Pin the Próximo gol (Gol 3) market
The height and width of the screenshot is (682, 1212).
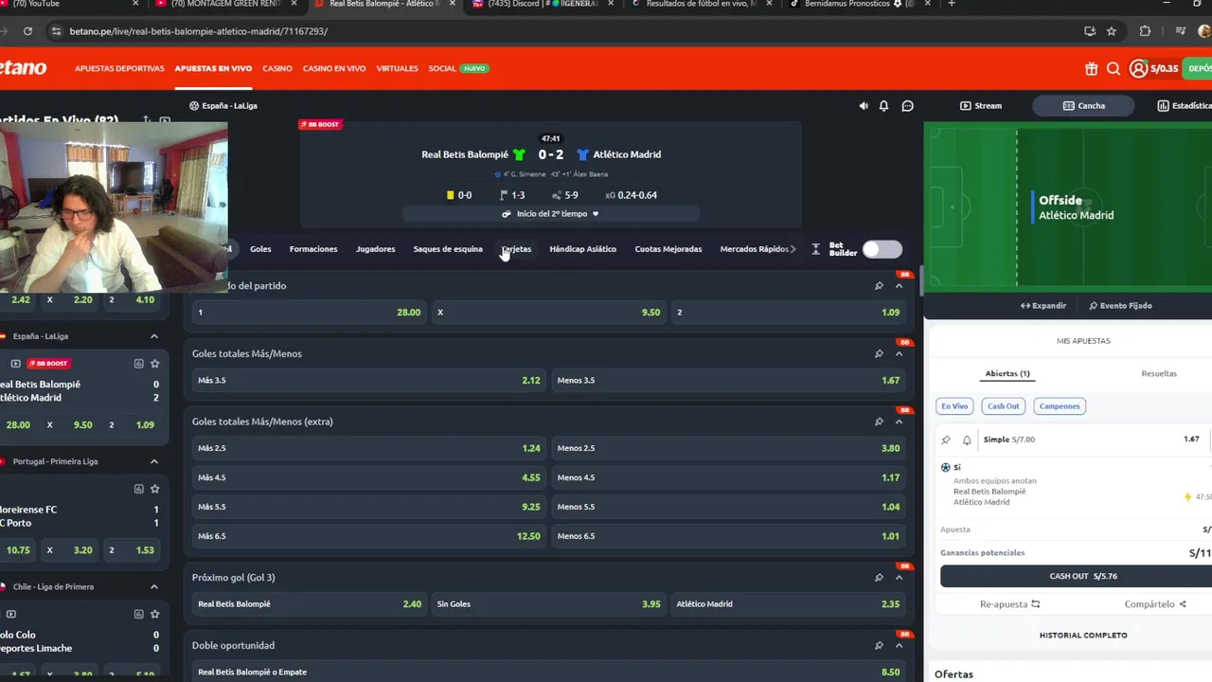(879, 577)
